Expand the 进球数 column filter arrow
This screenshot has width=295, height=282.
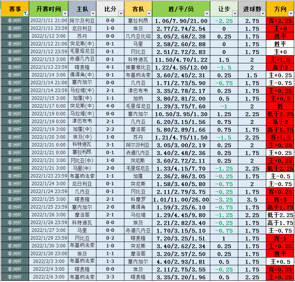pos(263,14)
